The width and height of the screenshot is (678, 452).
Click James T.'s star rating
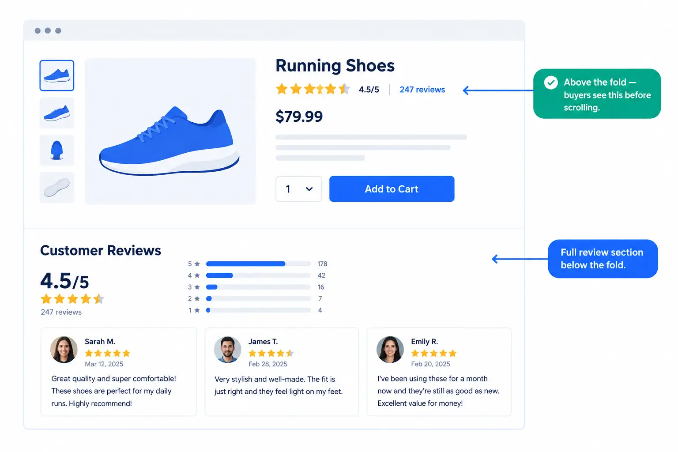(x=271, y=353)
